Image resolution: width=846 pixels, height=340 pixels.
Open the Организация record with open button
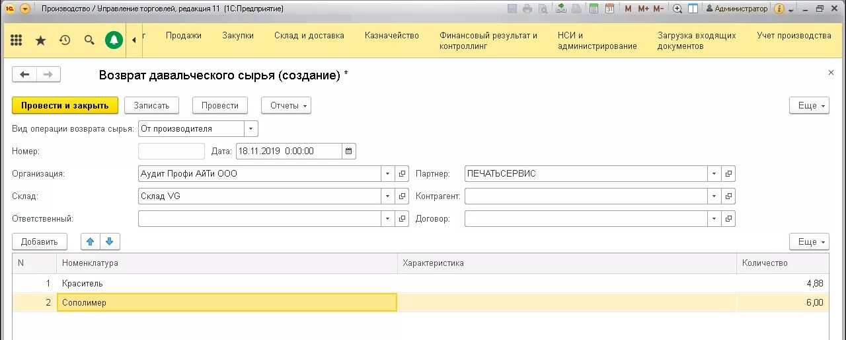tap(403, 173)
